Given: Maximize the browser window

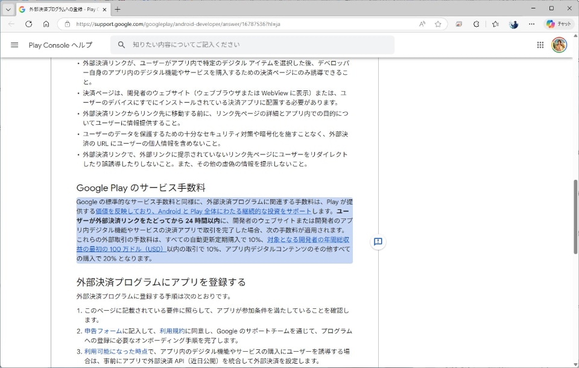Looking at the screenshot, I should (551, 8).
